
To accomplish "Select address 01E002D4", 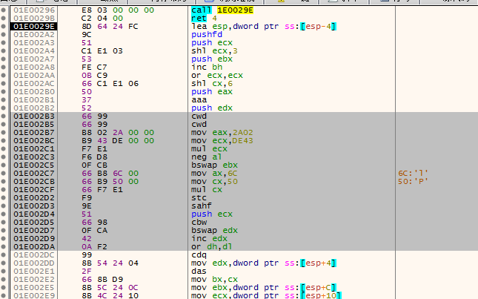I will coord(34,214).
